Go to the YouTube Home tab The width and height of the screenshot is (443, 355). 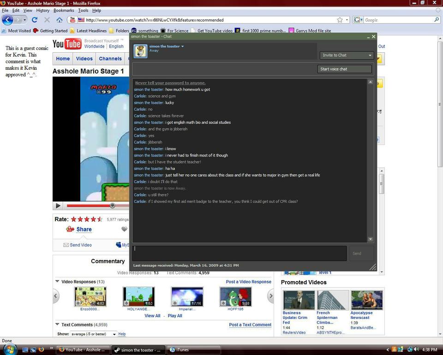[63, 59]
